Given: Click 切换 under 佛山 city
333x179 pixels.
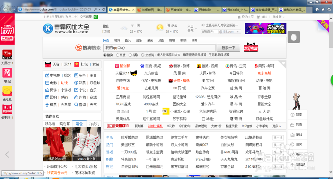Looking at the screenshot, I should (x=106, y=31).
